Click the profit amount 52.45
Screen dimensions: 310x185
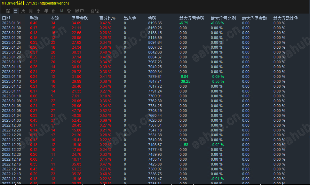tap(76, 120)
